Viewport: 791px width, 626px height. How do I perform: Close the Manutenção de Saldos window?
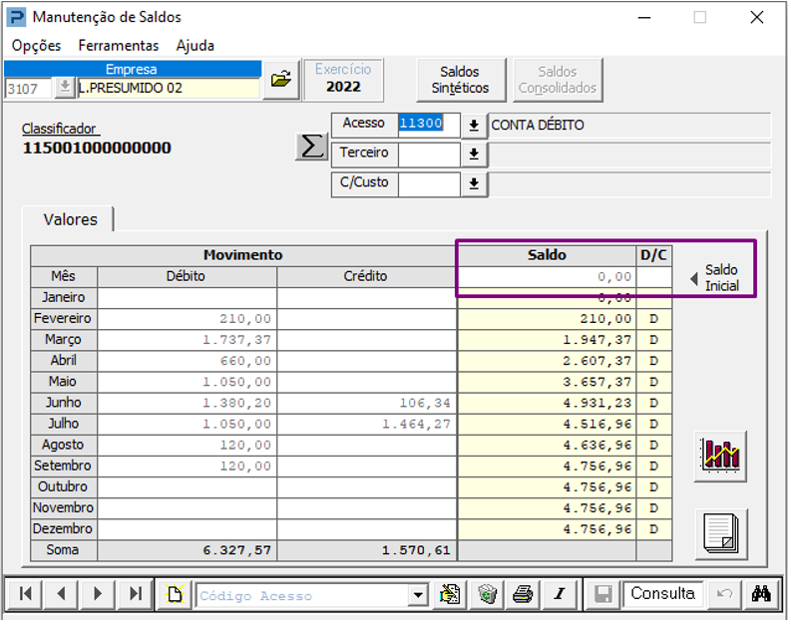pos(757,18)
